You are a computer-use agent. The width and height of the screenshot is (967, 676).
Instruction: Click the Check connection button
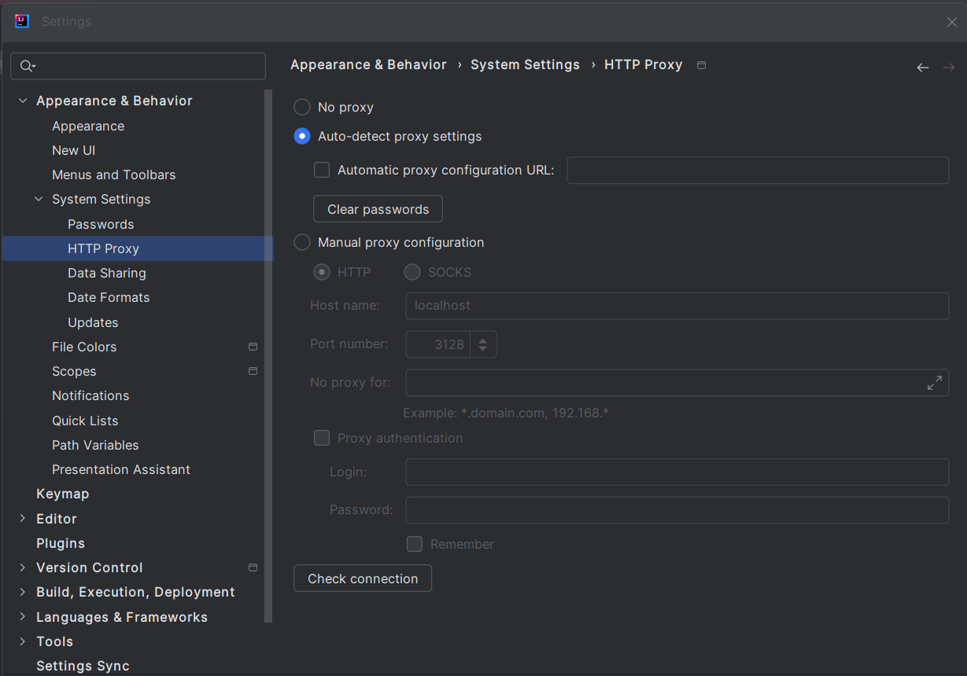pos(363,579)
